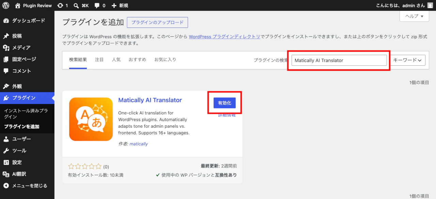Open the comments bubble icon in admin bar
The width and height of the screenshot is (436, 199).
pyautogui.click(x=97, y=5)
